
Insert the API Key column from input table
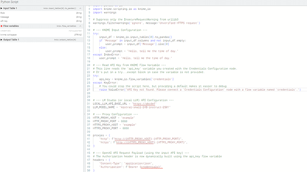[41, 21]
